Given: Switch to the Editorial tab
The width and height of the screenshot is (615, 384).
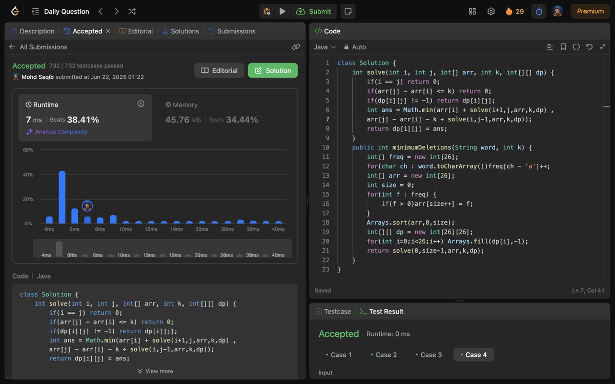Looking at the screenshot, I should (136, 31).
